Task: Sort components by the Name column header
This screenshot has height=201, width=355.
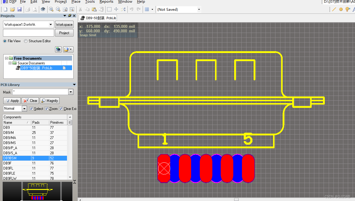Action: click(17, 122)
